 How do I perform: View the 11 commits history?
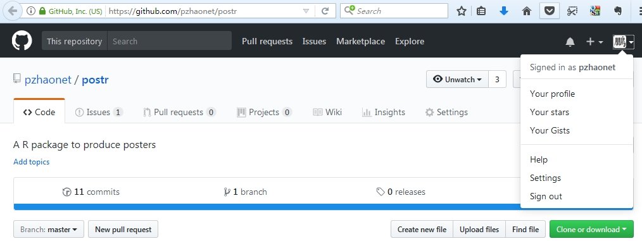coord(91,192)
